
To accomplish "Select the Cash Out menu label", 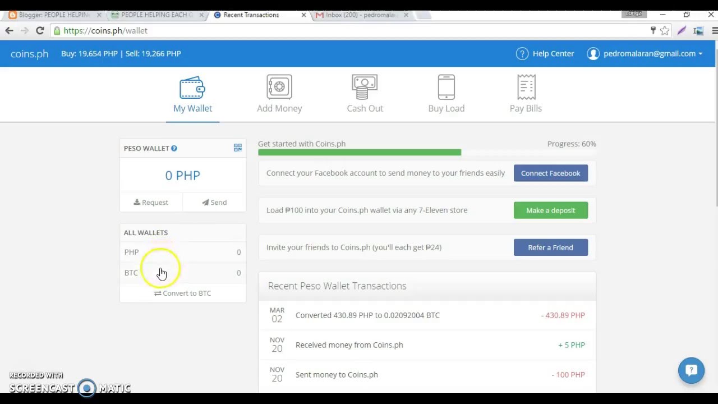I will click(x=365, y=108).
